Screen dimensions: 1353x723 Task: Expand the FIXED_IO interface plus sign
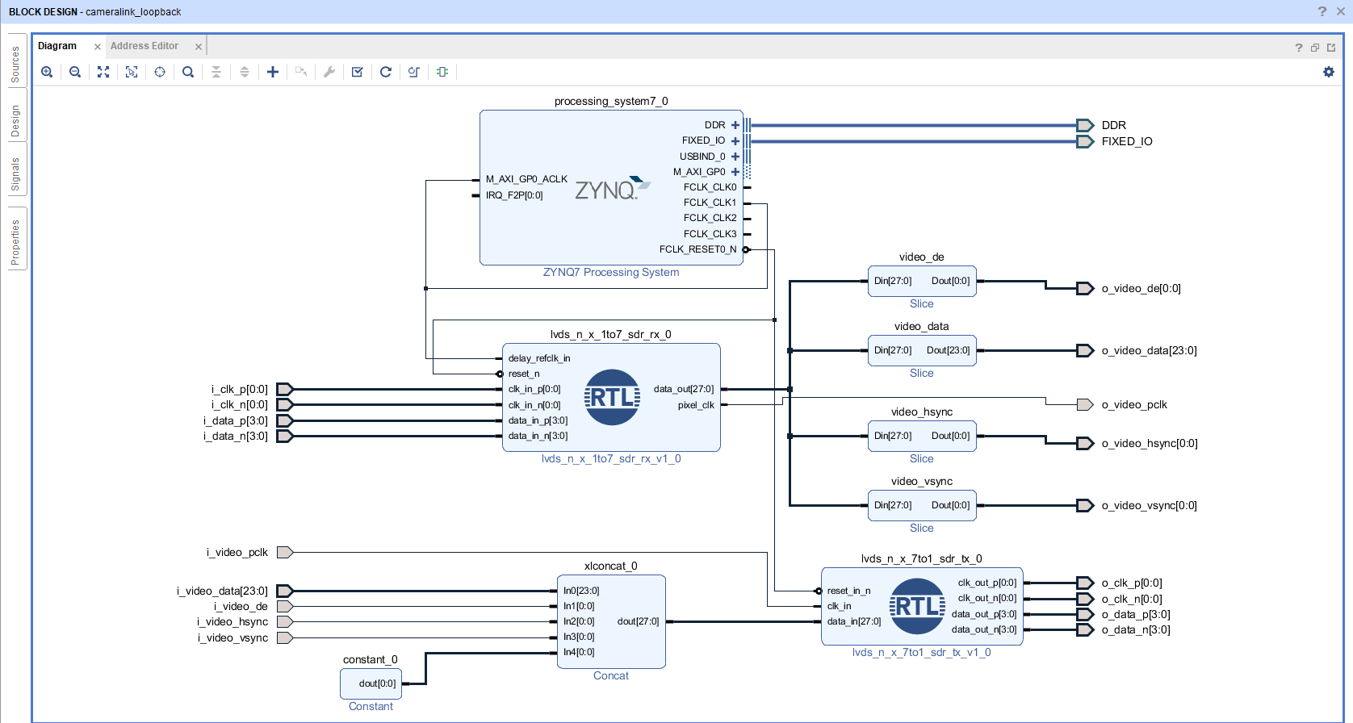[735, 141]
